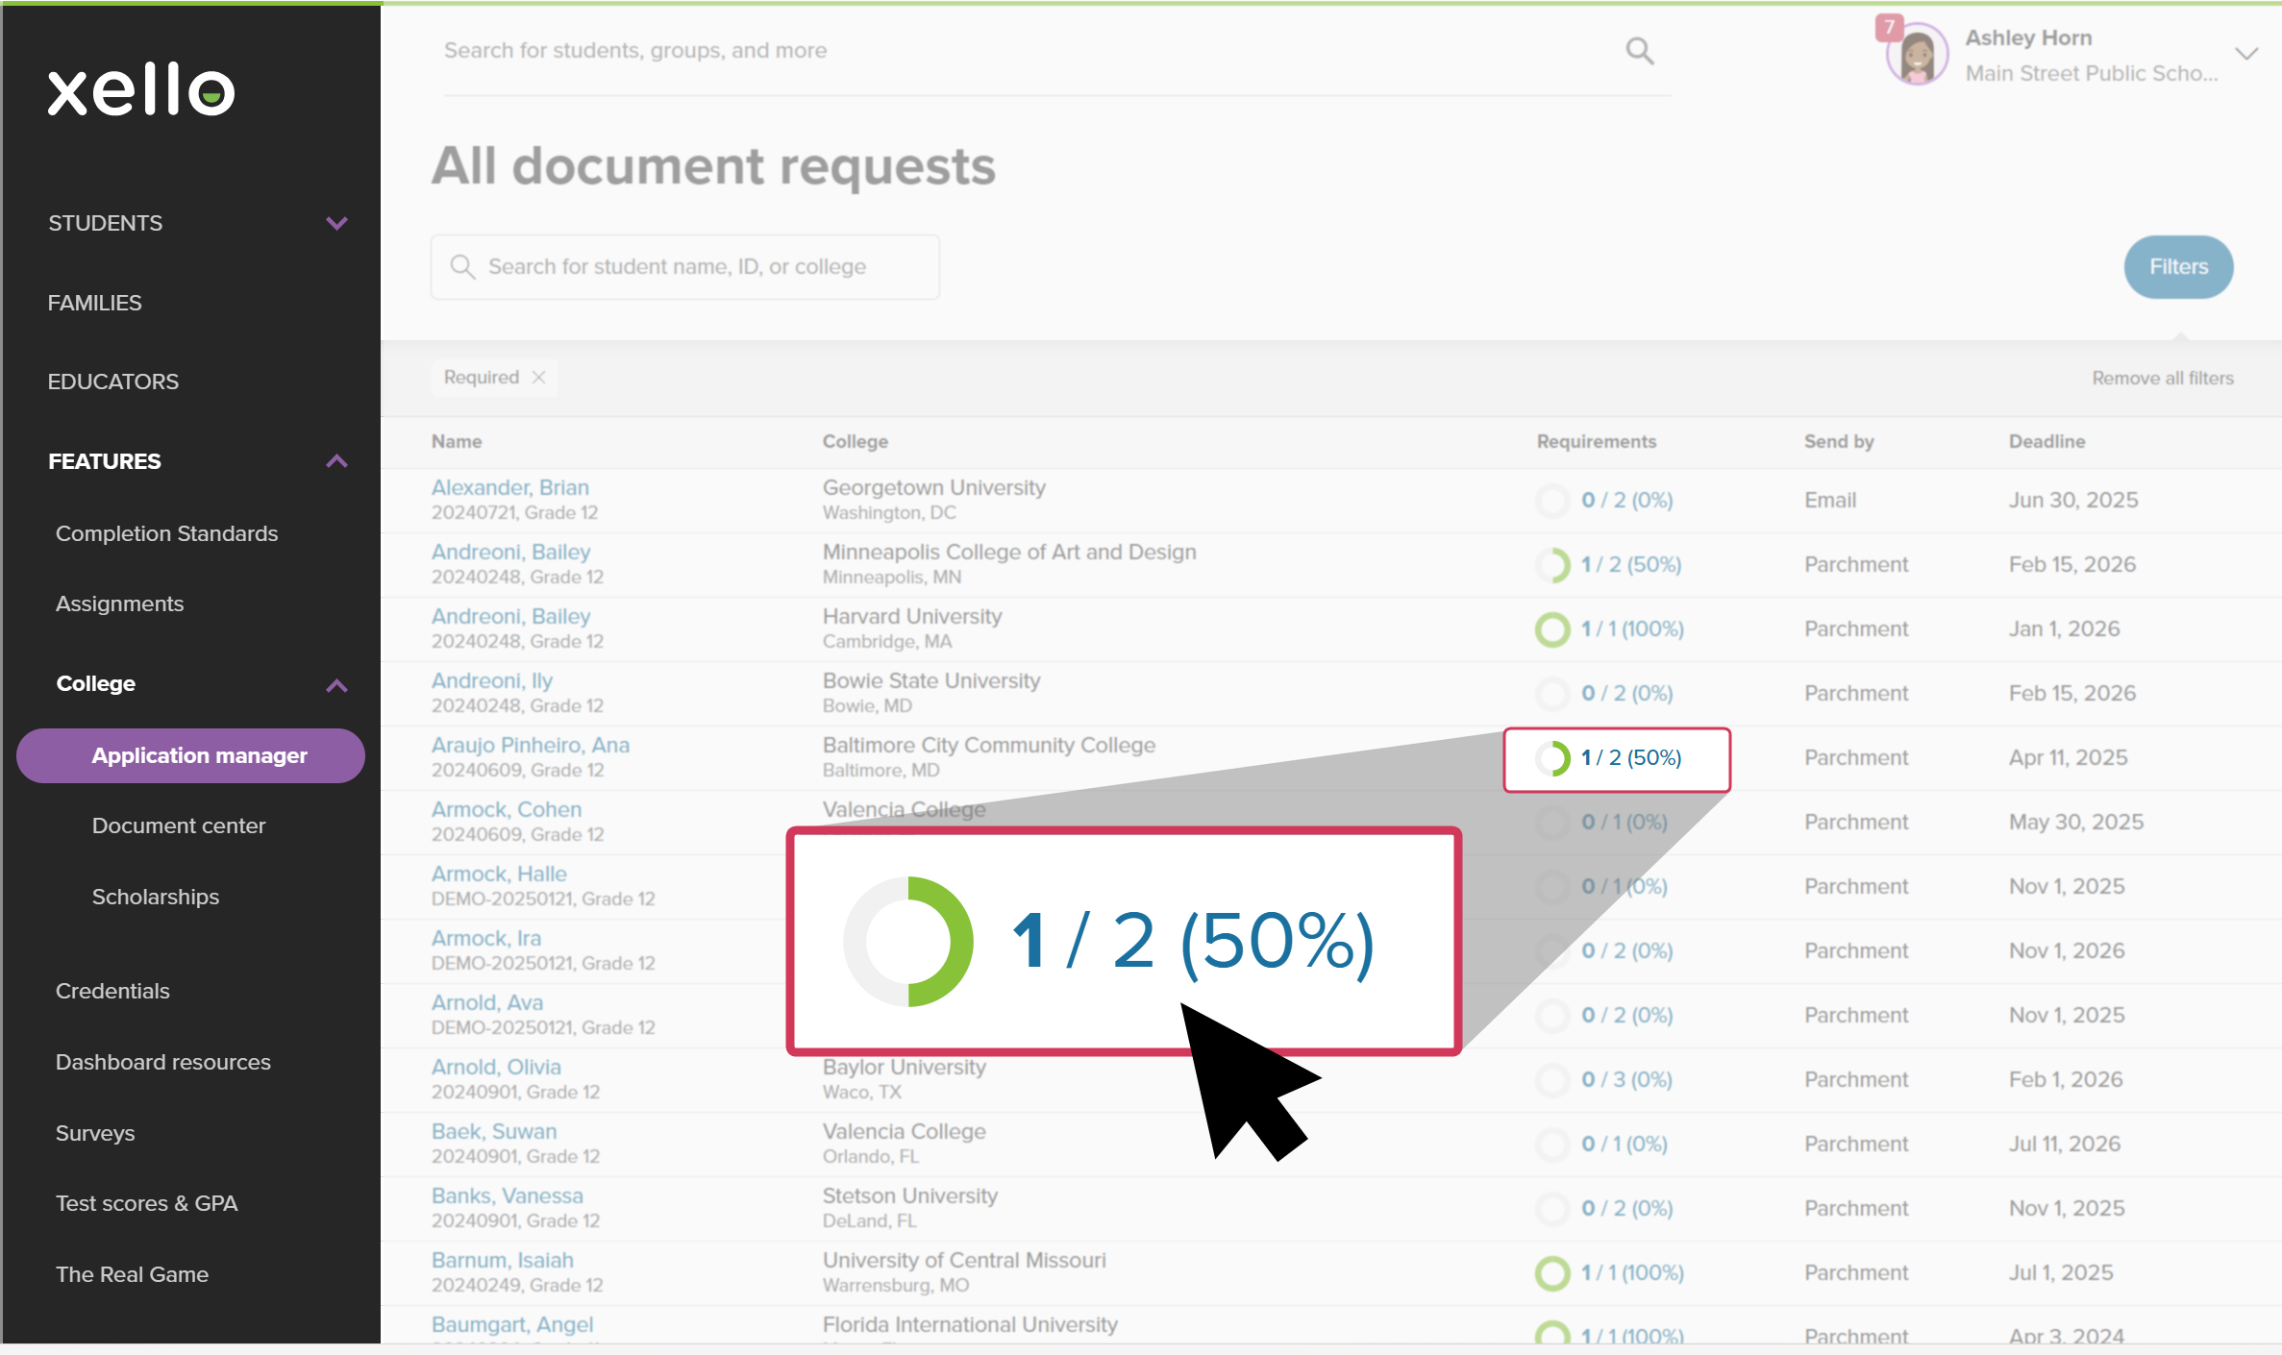Open Armock, Halle student link
Viewport: 2282px width, 1355px height.
coord(499,874)
